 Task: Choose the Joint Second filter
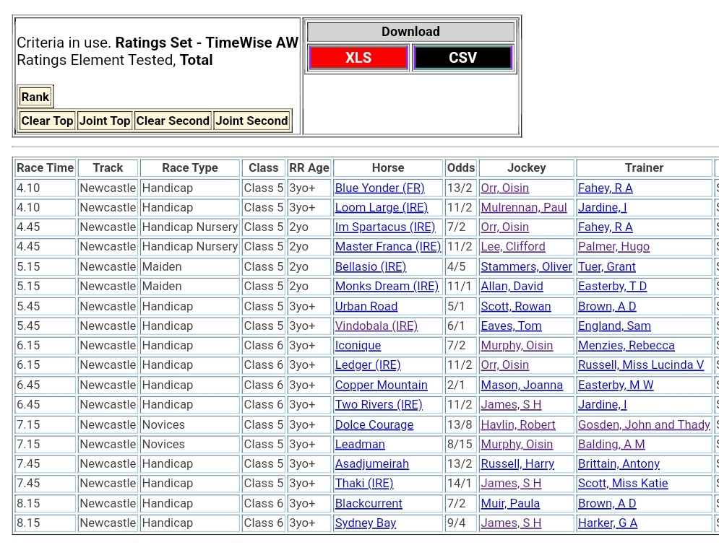point(251,121)
